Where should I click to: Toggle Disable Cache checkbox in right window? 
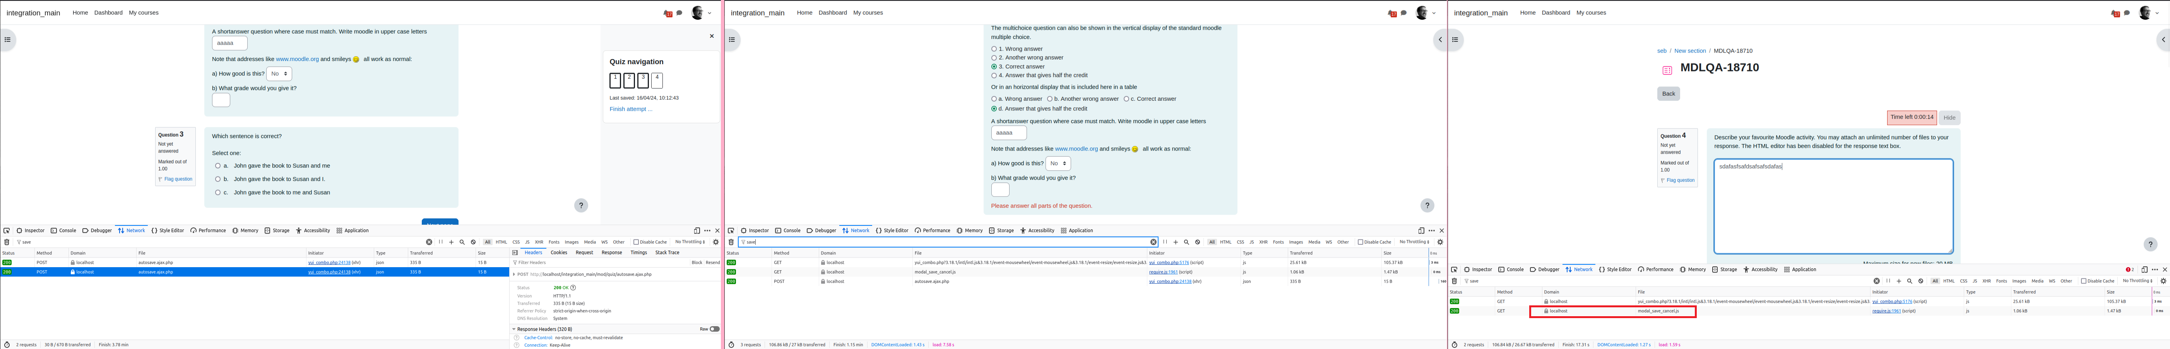[x=2084, y=281]
